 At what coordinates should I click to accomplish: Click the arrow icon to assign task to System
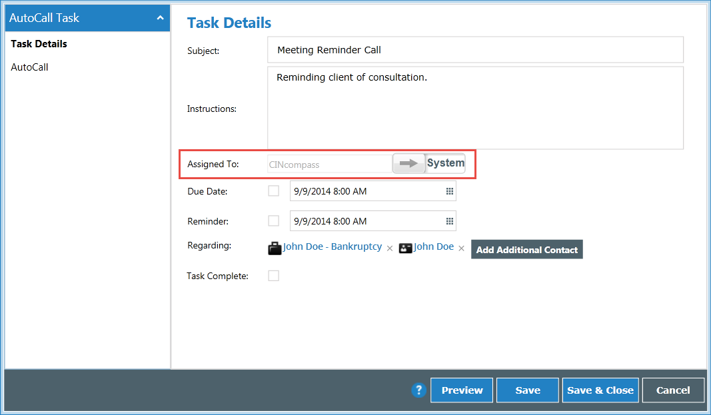click(408, 163)
